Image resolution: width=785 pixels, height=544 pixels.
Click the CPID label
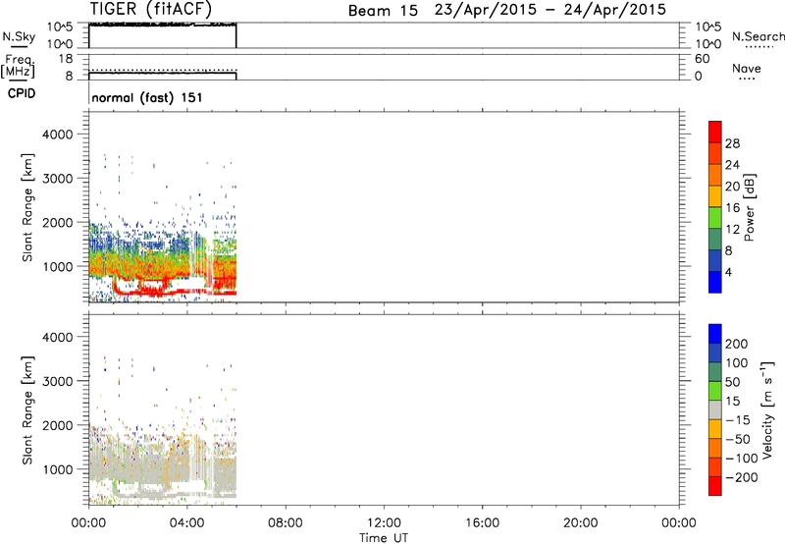coord(22,93)
